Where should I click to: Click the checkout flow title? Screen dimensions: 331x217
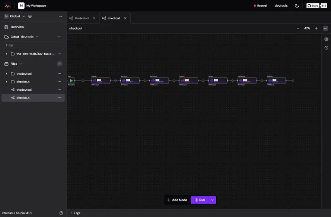[76, 28]
